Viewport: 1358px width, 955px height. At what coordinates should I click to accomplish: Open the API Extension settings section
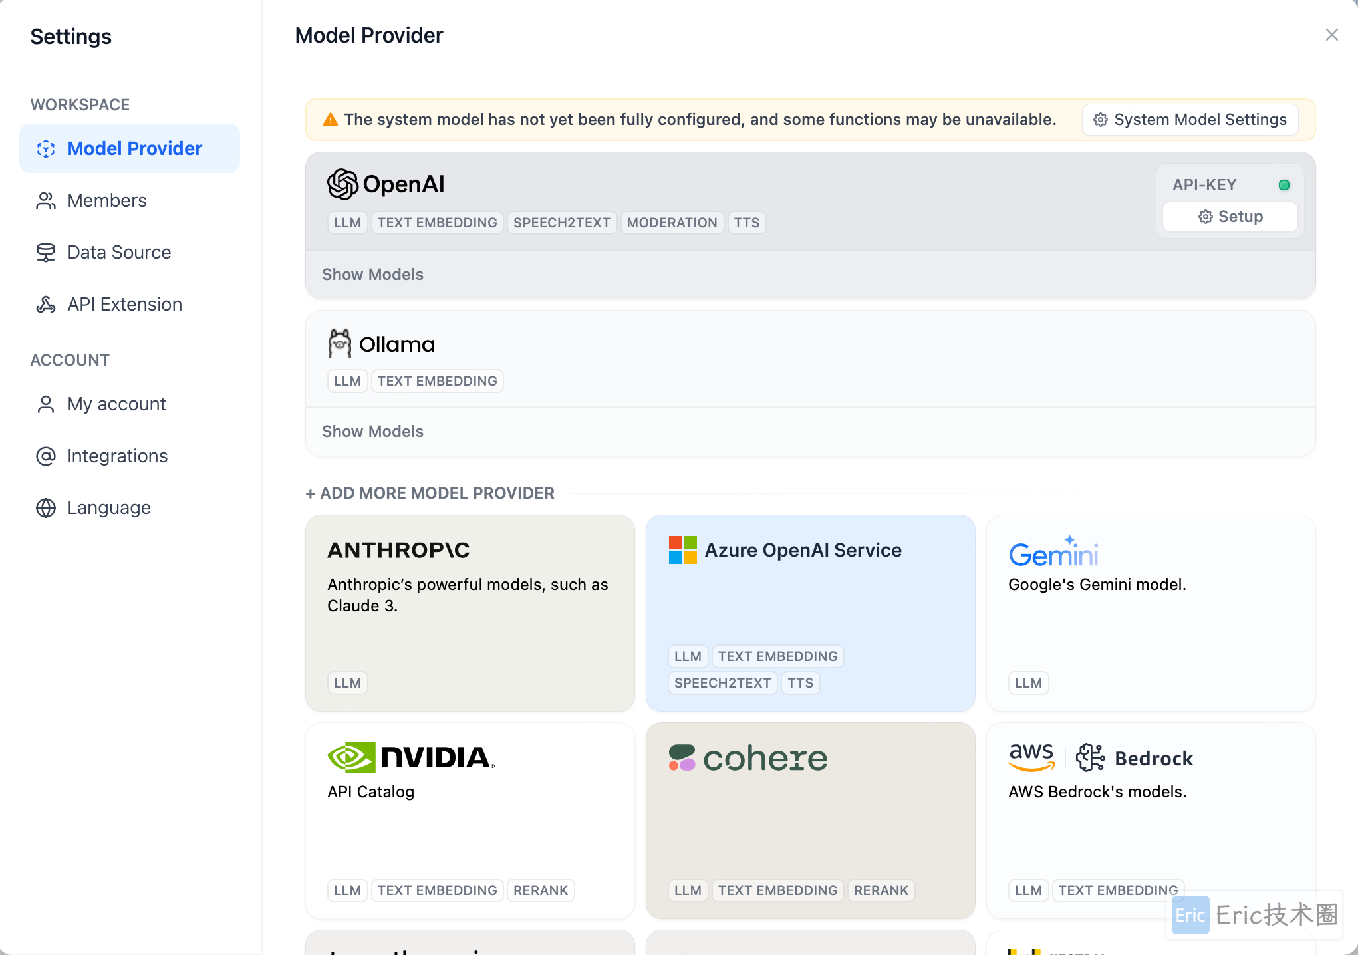tap(130, 304)
